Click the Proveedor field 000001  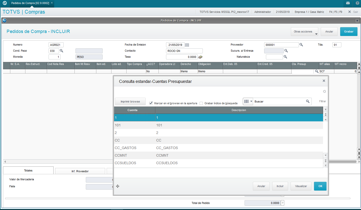281,45
